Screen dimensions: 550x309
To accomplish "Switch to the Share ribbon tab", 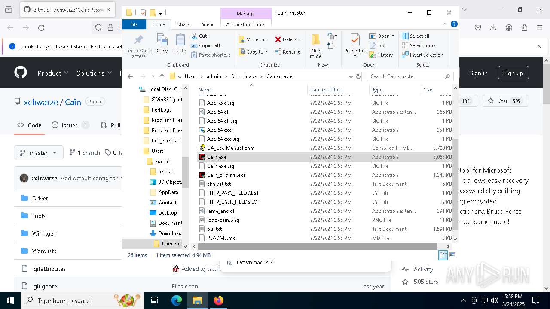I will [183, 24].
